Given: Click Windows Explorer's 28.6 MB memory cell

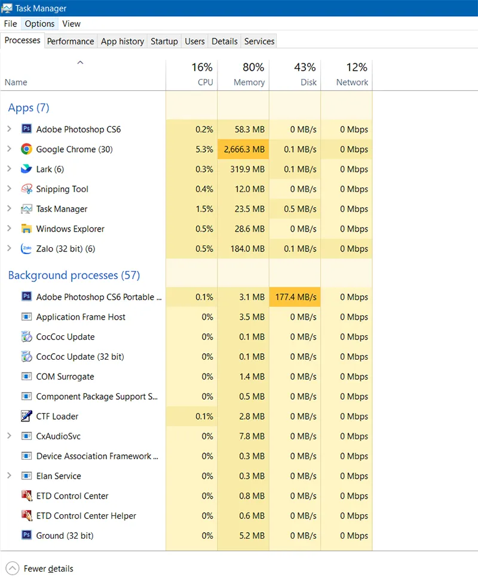Looking at the screenshot, I should (x=243, y=229).
